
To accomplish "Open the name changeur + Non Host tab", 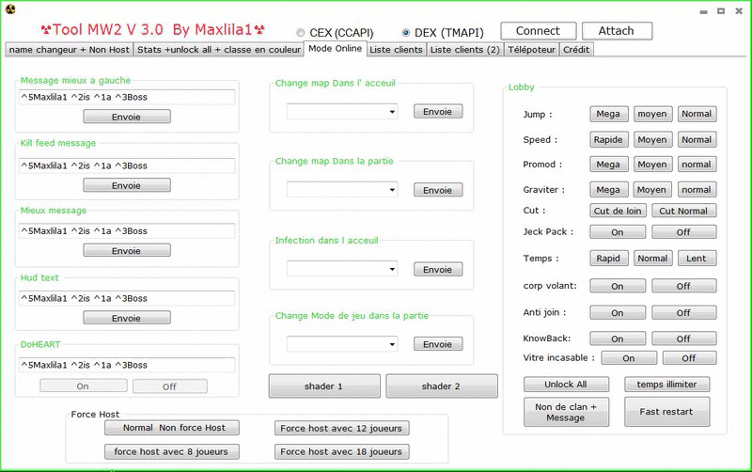I will [69, 50].
